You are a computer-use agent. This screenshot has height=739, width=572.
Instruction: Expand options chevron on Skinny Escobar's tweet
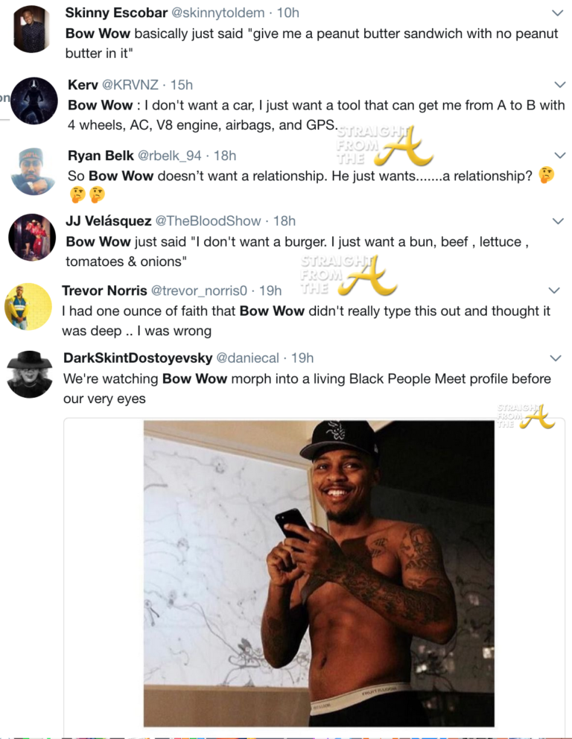[x=556, y=13]
